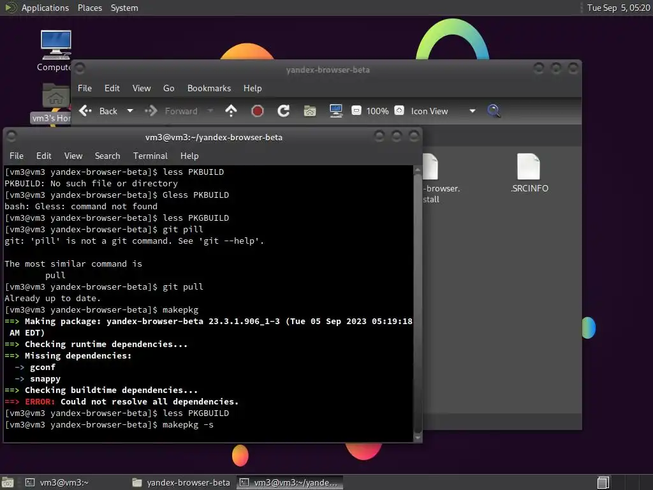Switch to vm3@vm3:~ taskbar window
This screenshot has width=653, height=490.
pyautogui.click(x=58, y=482)
